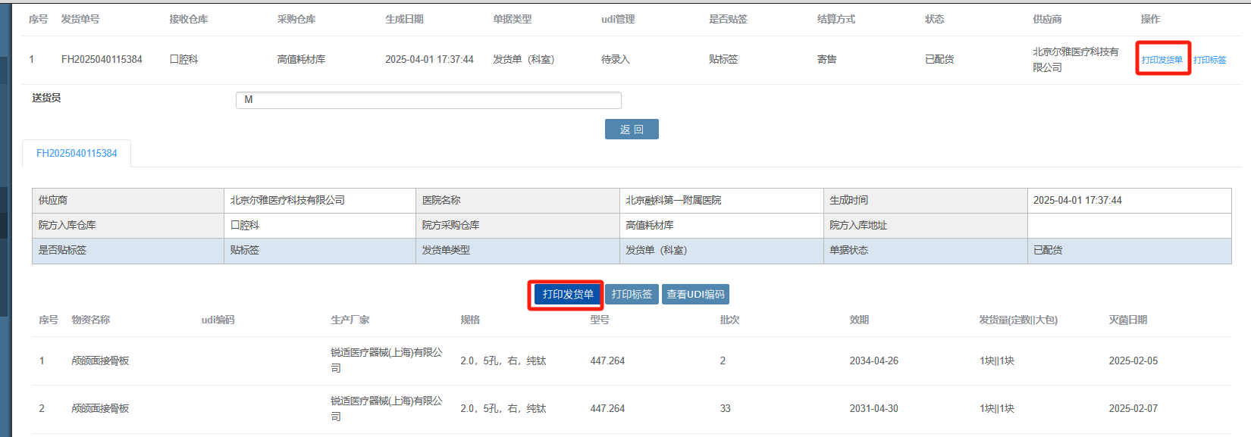
Task: Open 查看UDI编码 button
Action: click(x=695, y=294)
